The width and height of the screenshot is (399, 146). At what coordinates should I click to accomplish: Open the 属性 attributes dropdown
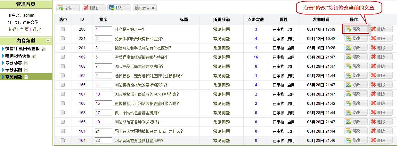(x=145, y=8)
